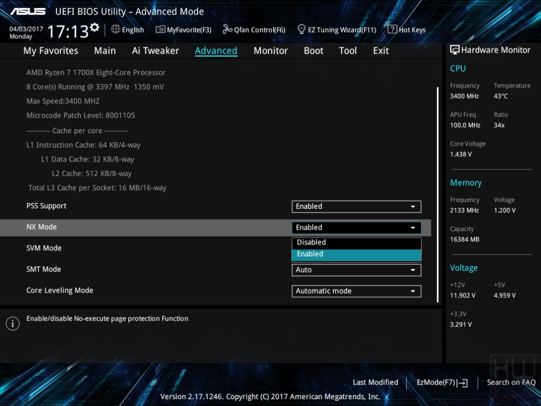Switch to the Main tab
Image resolution: width=541 pixels, height=406 pixels.
(105, 51)
